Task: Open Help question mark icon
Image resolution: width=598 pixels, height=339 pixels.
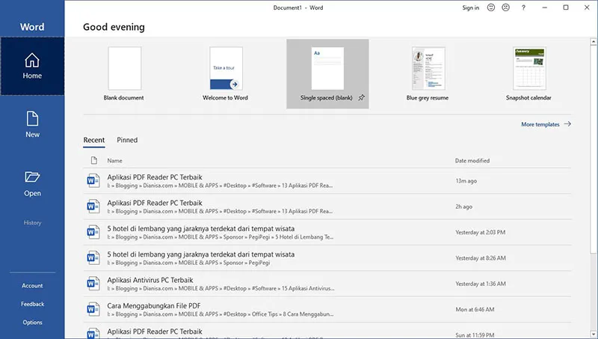Action: 523,7
